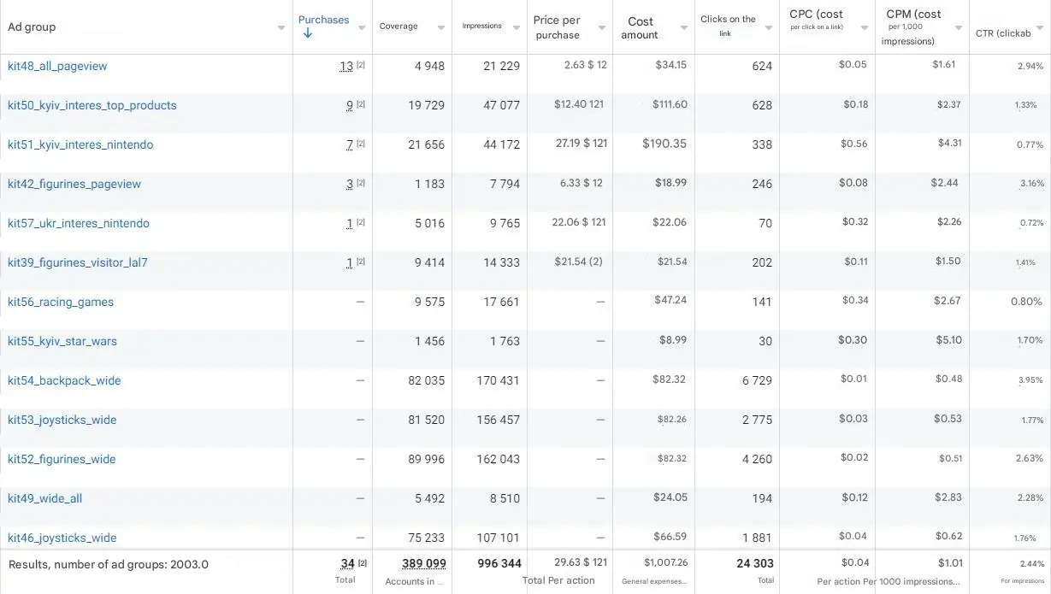This screenshot has height=594, width=1051.
Task: Click the Purchases descending sort arrow
Action: pos(308,33)
